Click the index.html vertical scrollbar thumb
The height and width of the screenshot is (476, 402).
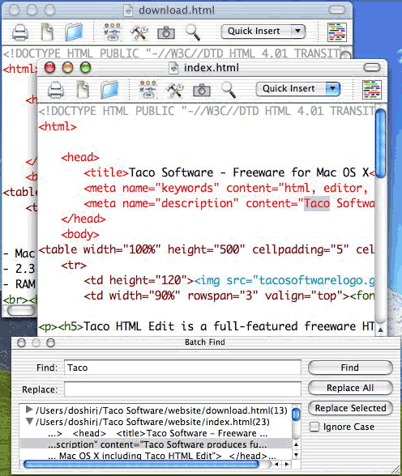point(381,142)
